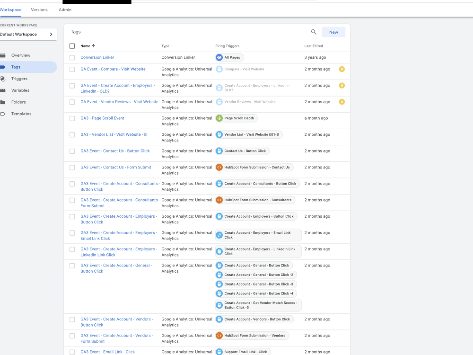Switch to the Versions tab
This screenshot has height=355, width=473.
(39, 9)
